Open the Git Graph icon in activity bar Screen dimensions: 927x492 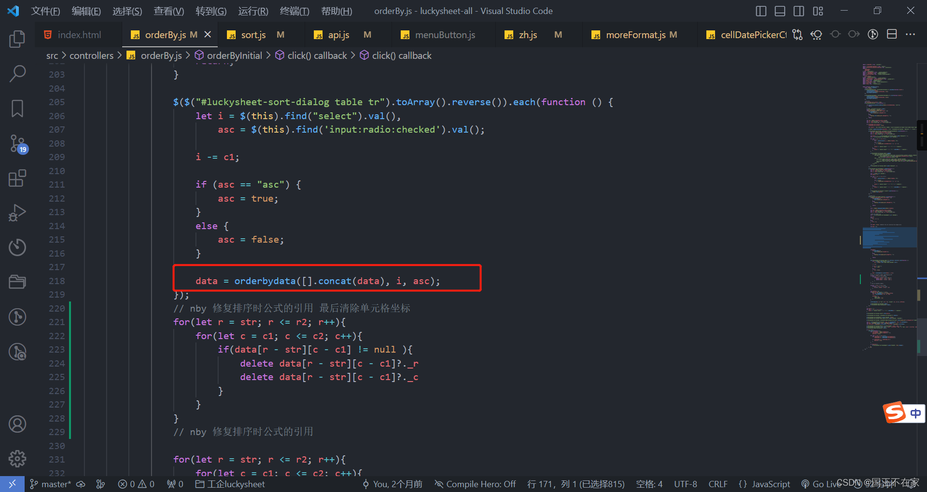coord(17,317)
